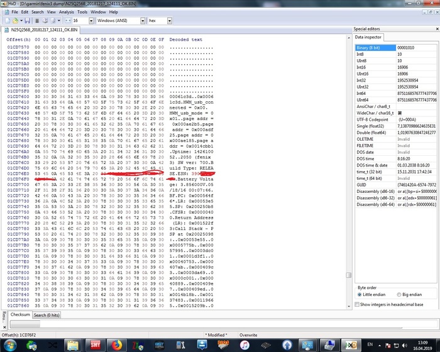Click the Windows Start orb
The height and width of the screenshot is (352, 440).
10,345
